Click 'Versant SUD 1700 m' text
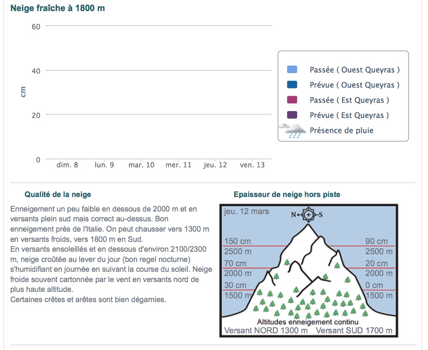The image size is (428, 350). (x=354, y=331)
